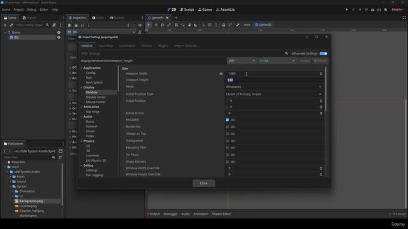This screenshot has height=229, width=408.
Task: Open the (All) feature filter dropdown
Action: coord(242,61)
